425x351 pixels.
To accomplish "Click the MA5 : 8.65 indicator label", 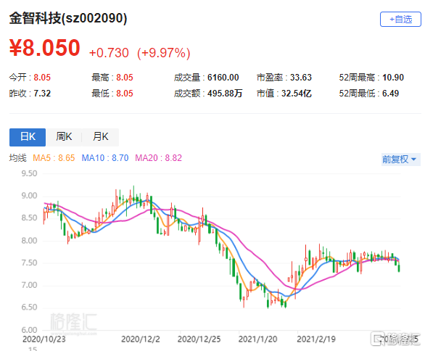I will point(54,158).
